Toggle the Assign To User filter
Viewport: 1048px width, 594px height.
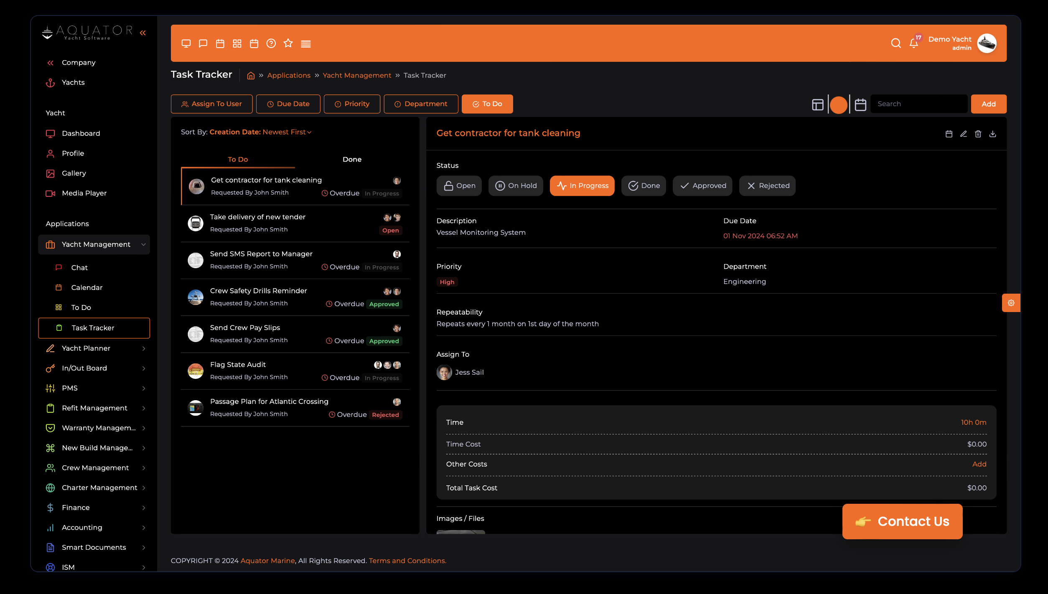pyautogui.click(x=211, y=104)
